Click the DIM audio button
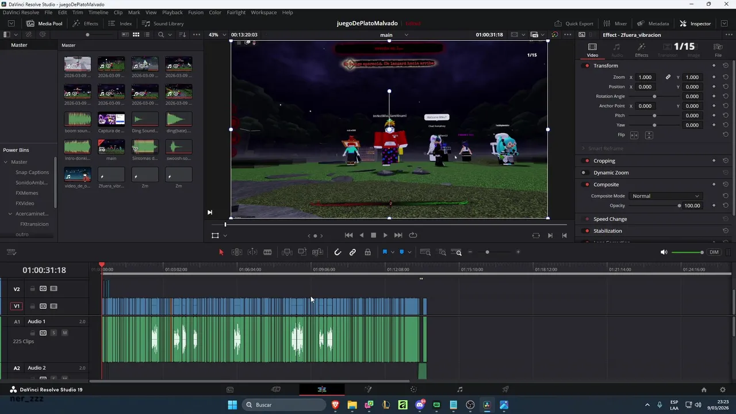Image resolution: width=736 pixels, height=414 pixels. [714, 252]
